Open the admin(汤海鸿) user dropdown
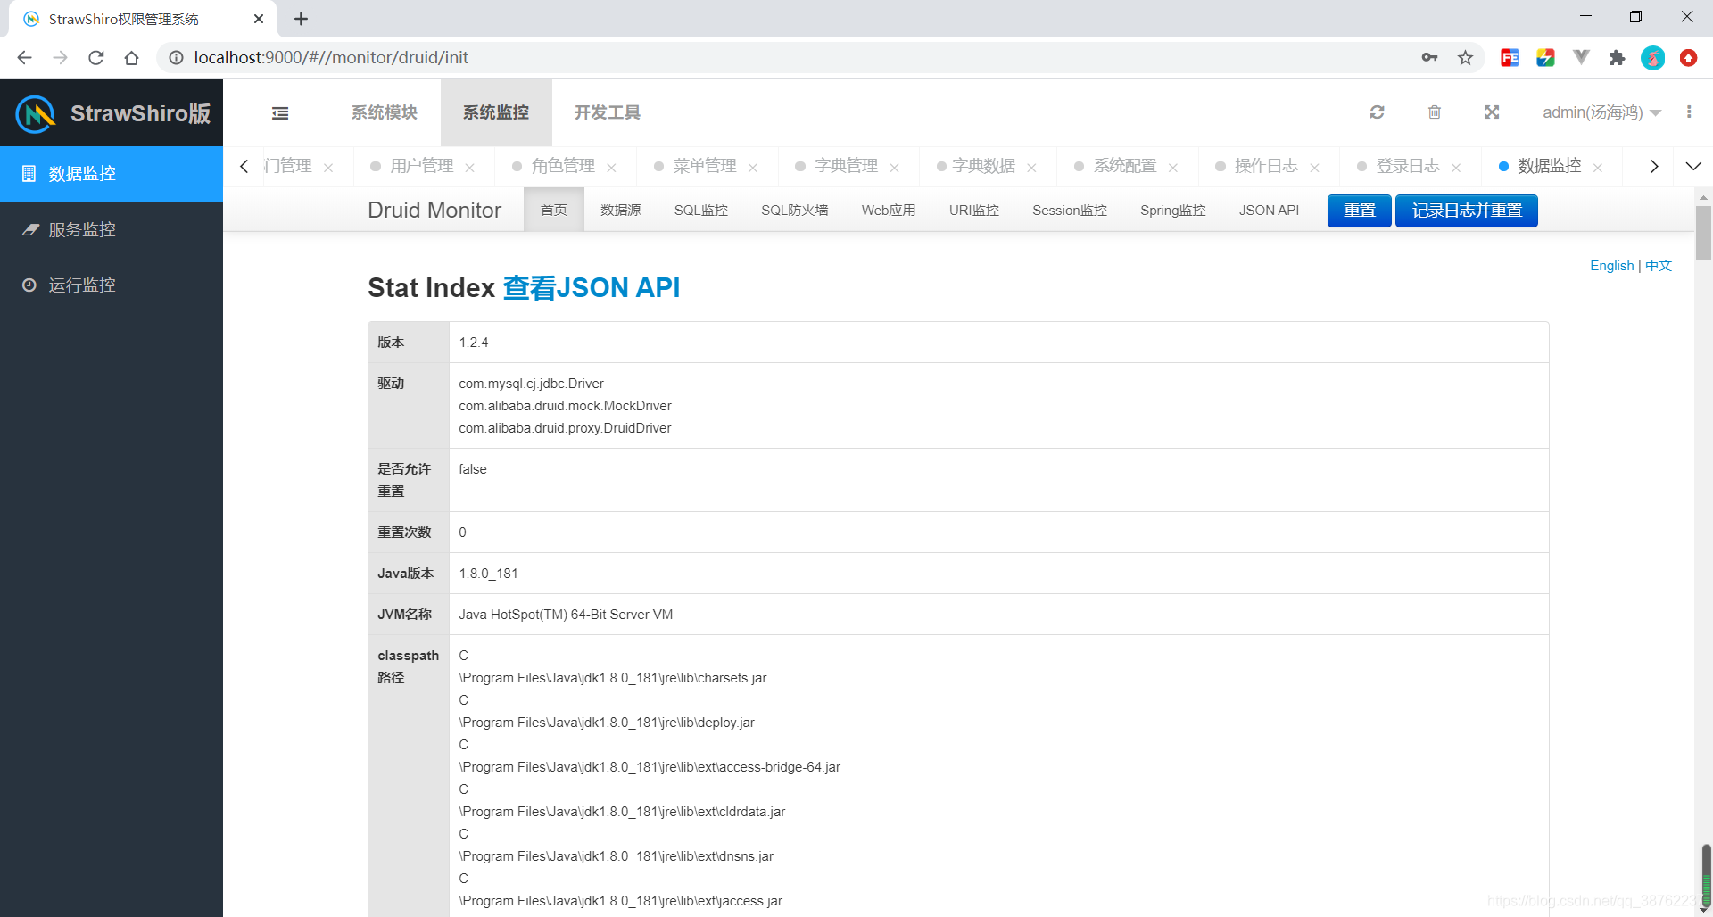 (1601, 112)
